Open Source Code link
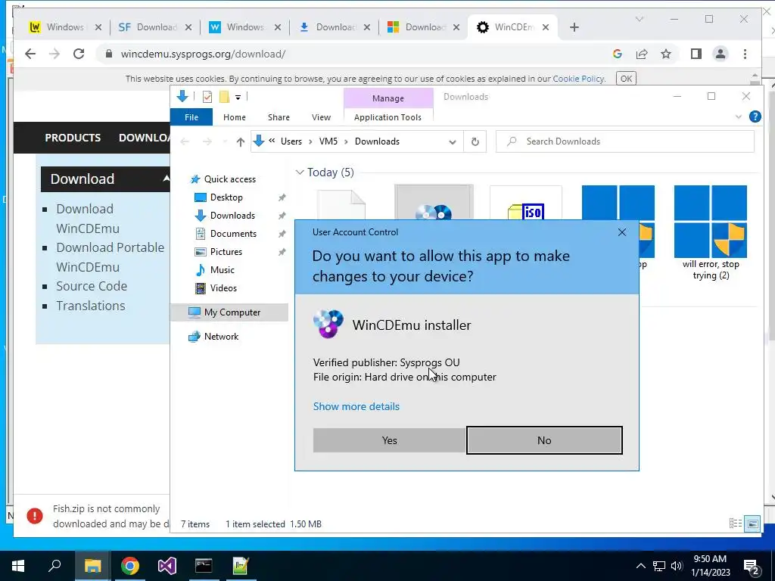 pyautogui.click(x=92, y=286)
